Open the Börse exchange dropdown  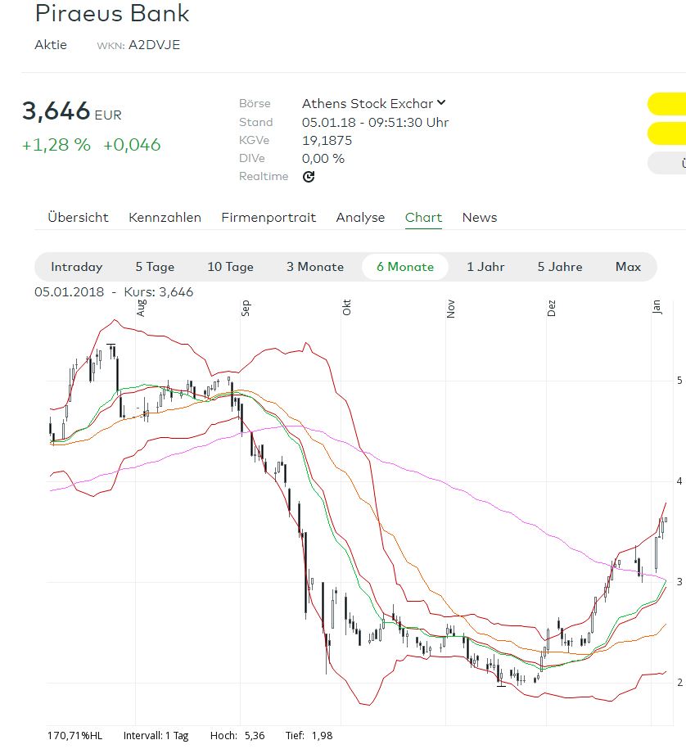[x=373, y=104]
